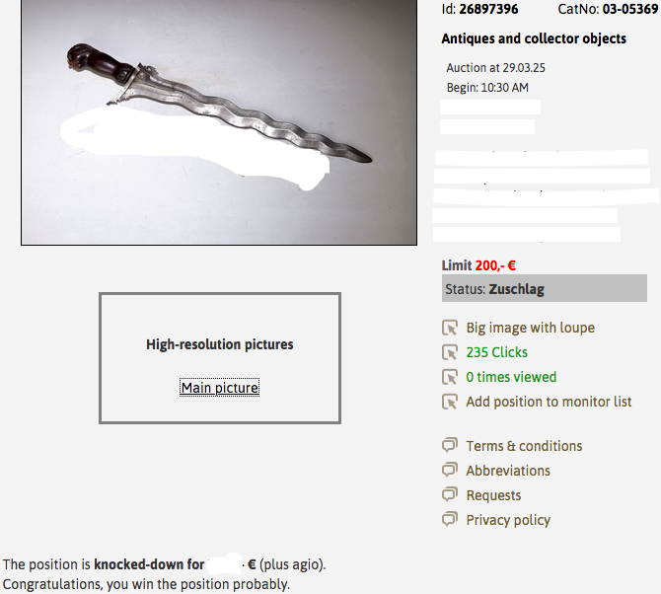Read the Privacy policy

click(x=508, y=520)
